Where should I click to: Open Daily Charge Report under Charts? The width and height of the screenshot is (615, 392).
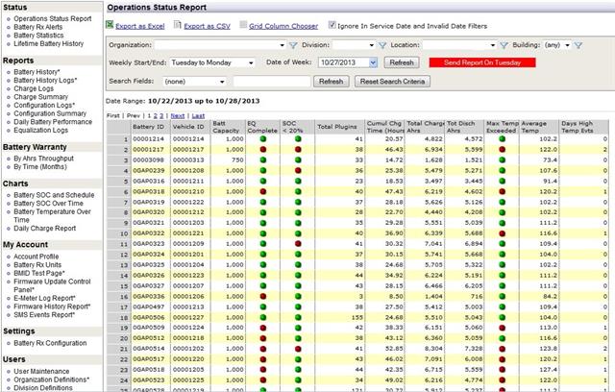point(45,229)
